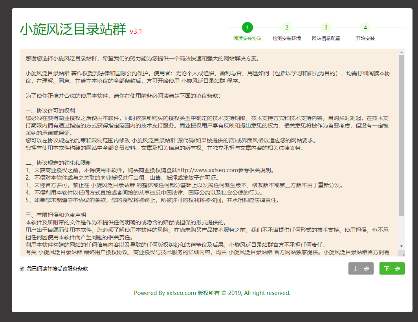Click heading 三、有限担保和免责声明
418x322 pixels.
click(56, 215)
